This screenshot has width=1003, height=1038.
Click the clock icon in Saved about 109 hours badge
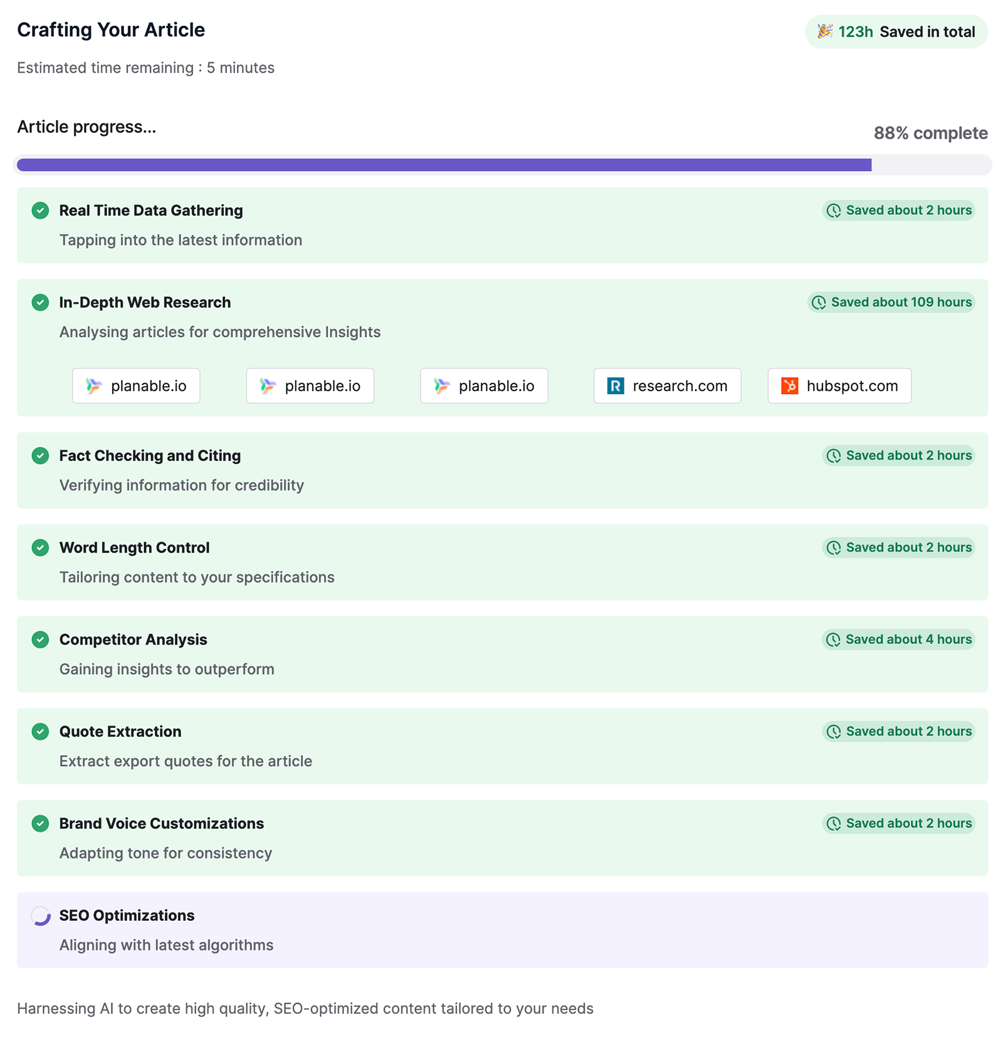pos(819,303)
